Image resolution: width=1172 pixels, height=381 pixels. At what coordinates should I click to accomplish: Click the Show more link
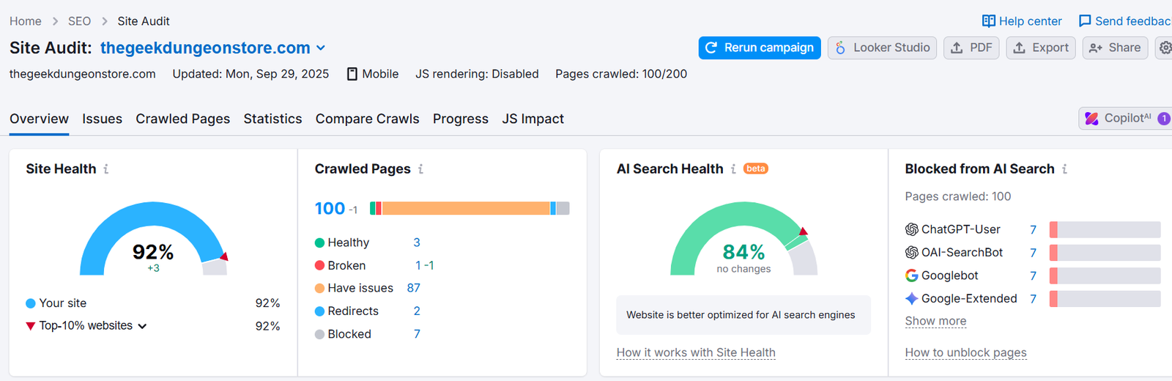[x=935, y=321]
